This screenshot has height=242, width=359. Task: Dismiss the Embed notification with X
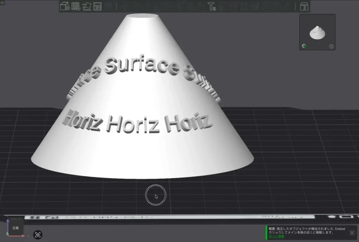[352, 233]
